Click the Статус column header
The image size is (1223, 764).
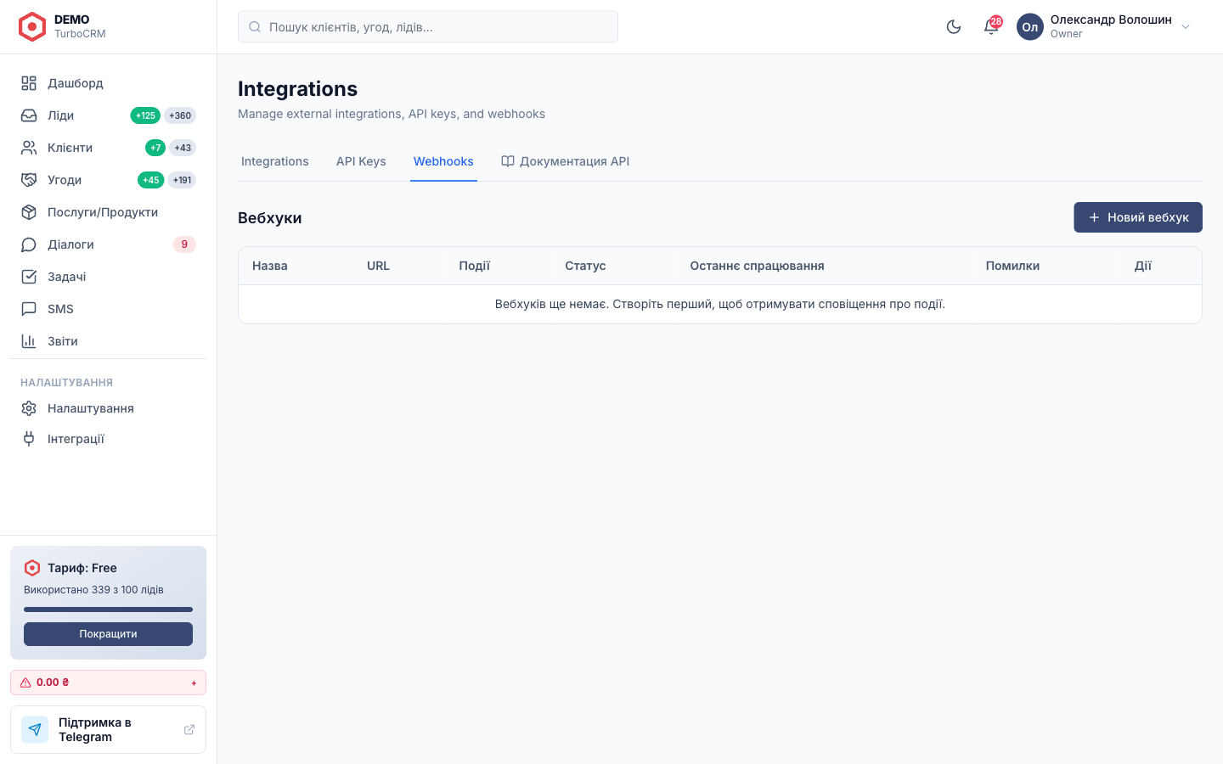tap(585, 266)
